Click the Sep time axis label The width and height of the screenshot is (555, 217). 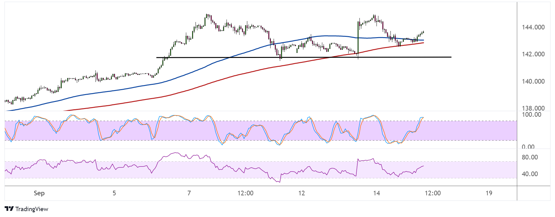click(39, 193)
